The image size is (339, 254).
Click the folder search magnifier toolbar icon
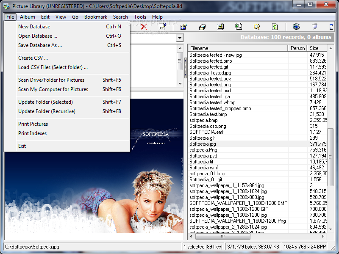coord(257,27)
